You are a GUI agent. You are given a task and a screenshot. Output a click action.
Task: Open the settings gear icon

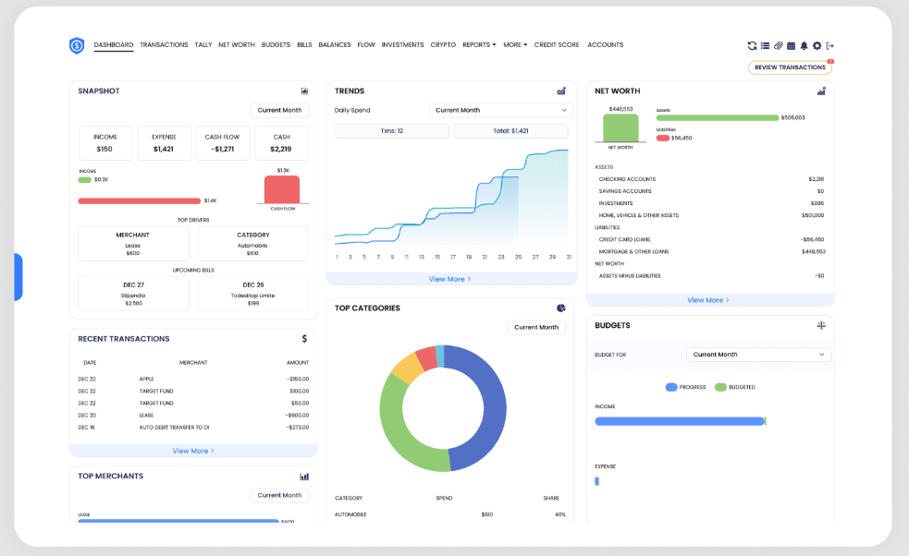[817, 46]
